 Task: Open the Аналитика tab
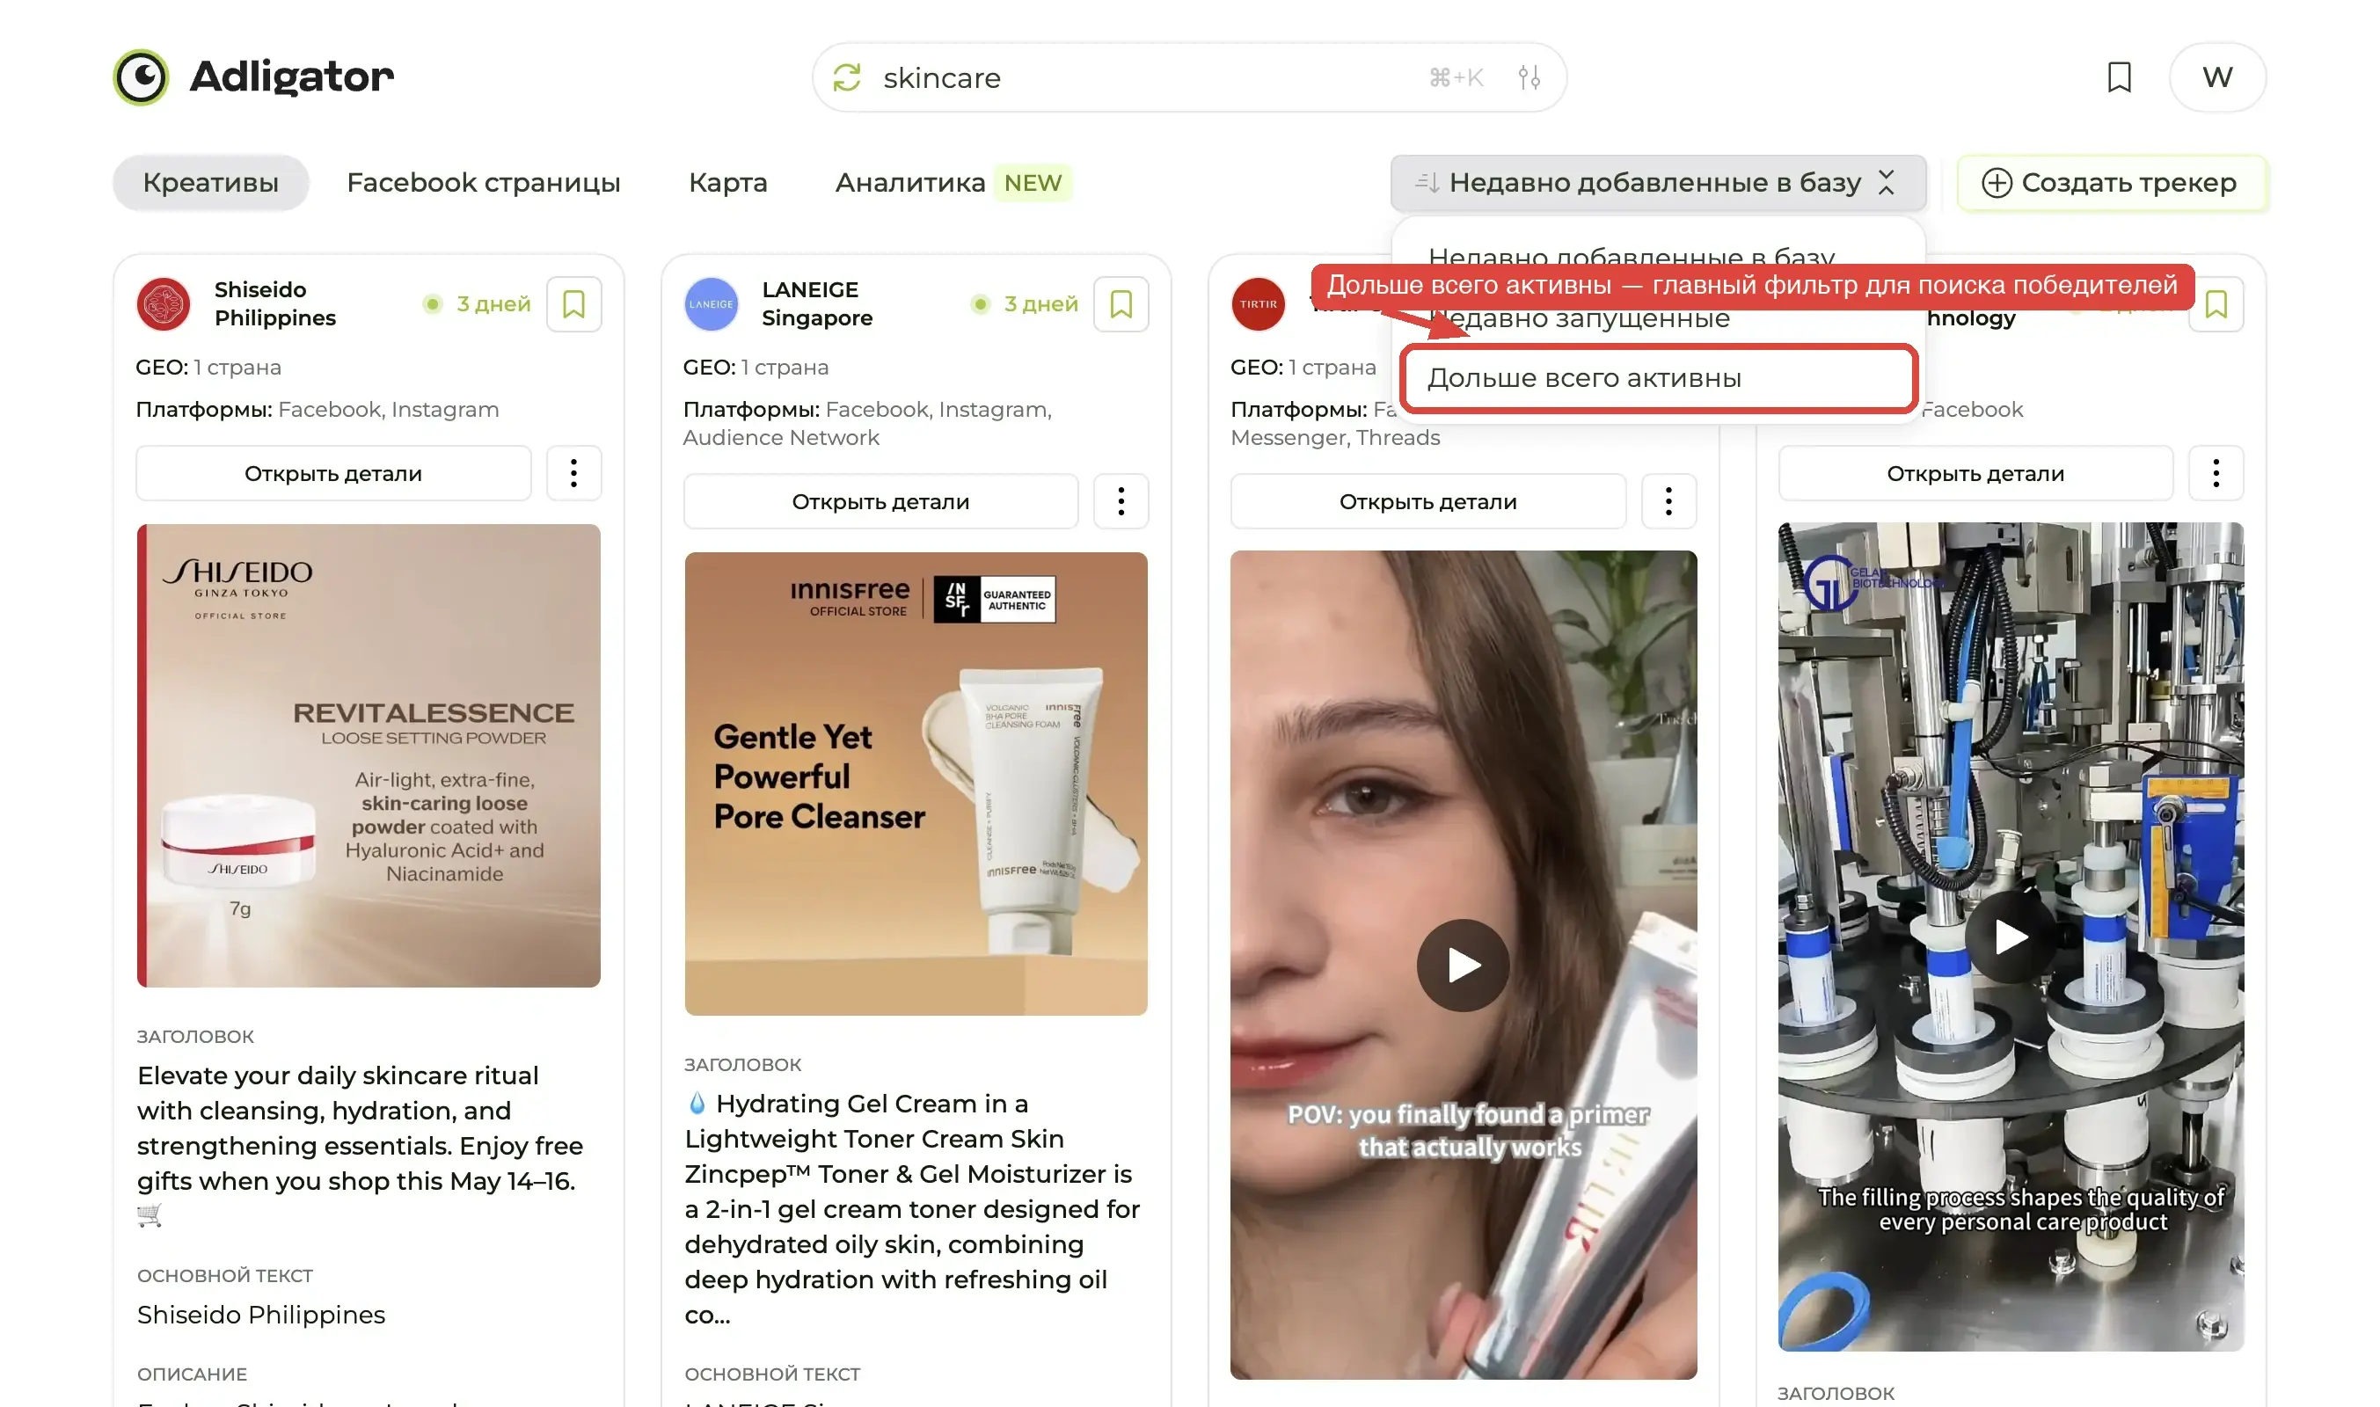click(x=910, y=182)
